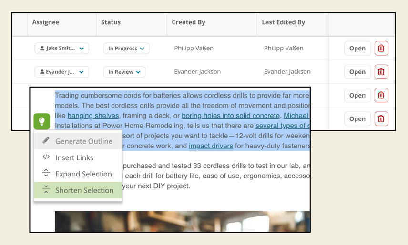Click the green lightbulb AI assistant icon
Viewport: 408px width, 245px height.
point(41,121)
